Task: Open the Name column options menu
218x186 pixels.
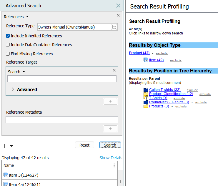Action: click(x=114, y=165)
